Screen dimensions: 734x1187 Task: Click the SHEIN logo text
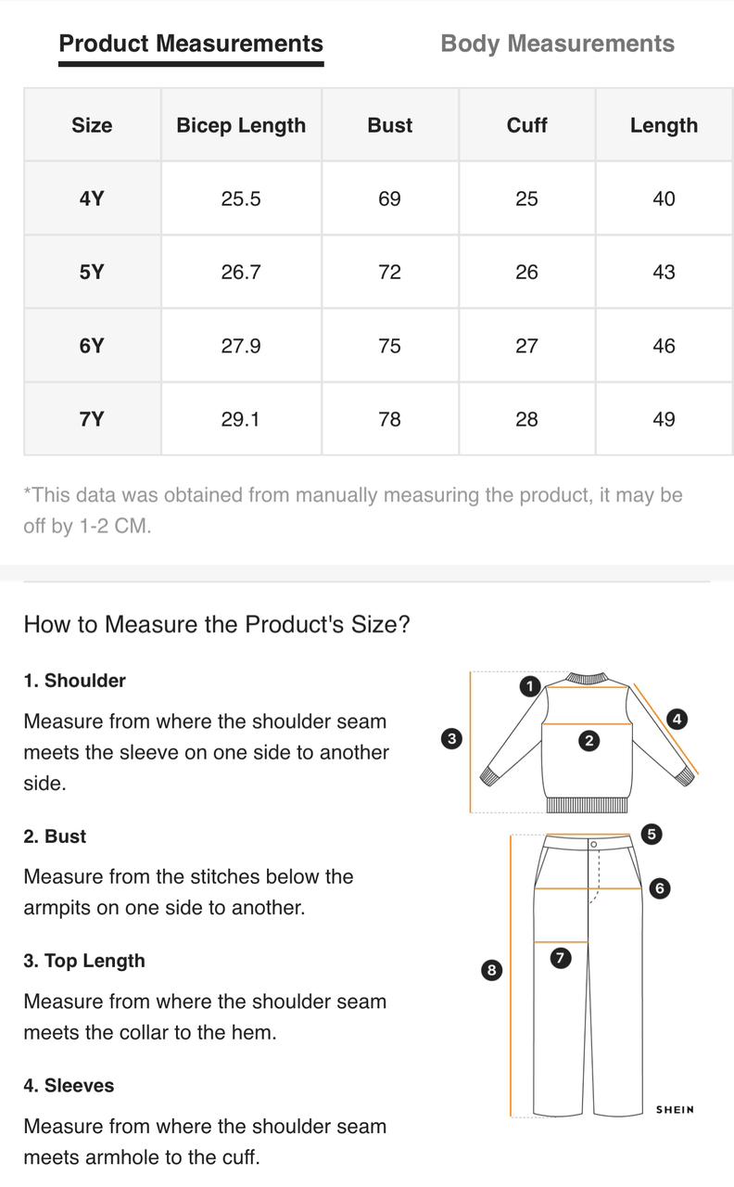click(675, 1109)
